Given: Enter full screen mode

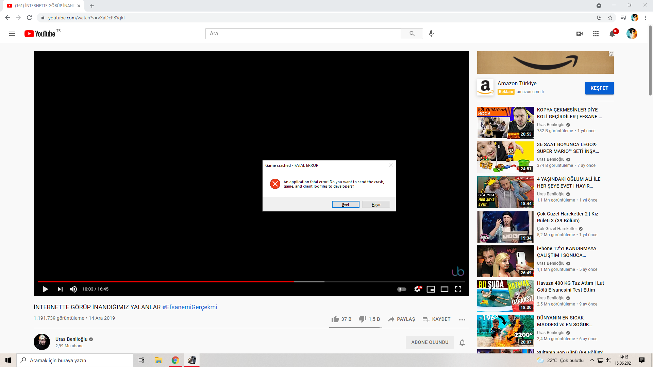Looking at the screenshot, I should pyautogui.click(x=458, y=289).
